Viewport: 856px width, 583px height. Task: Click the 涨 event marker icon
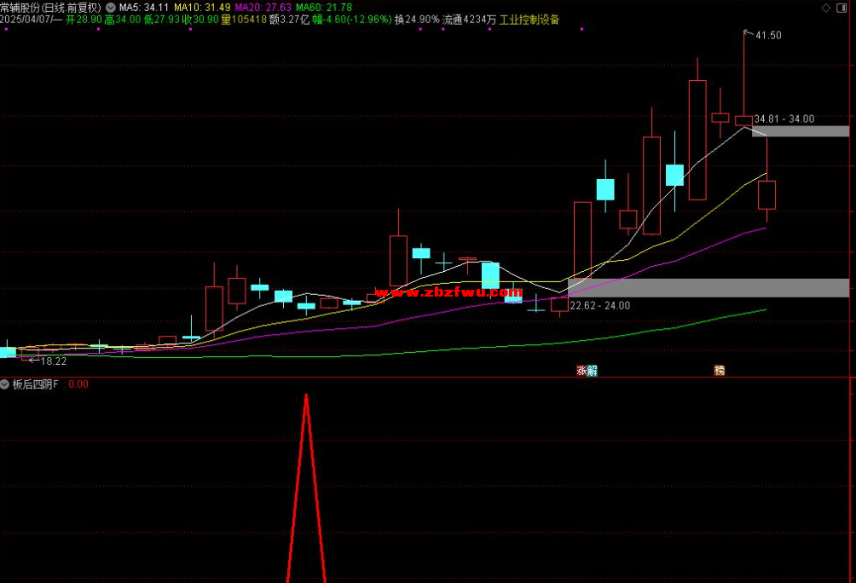tap(581, 371)
